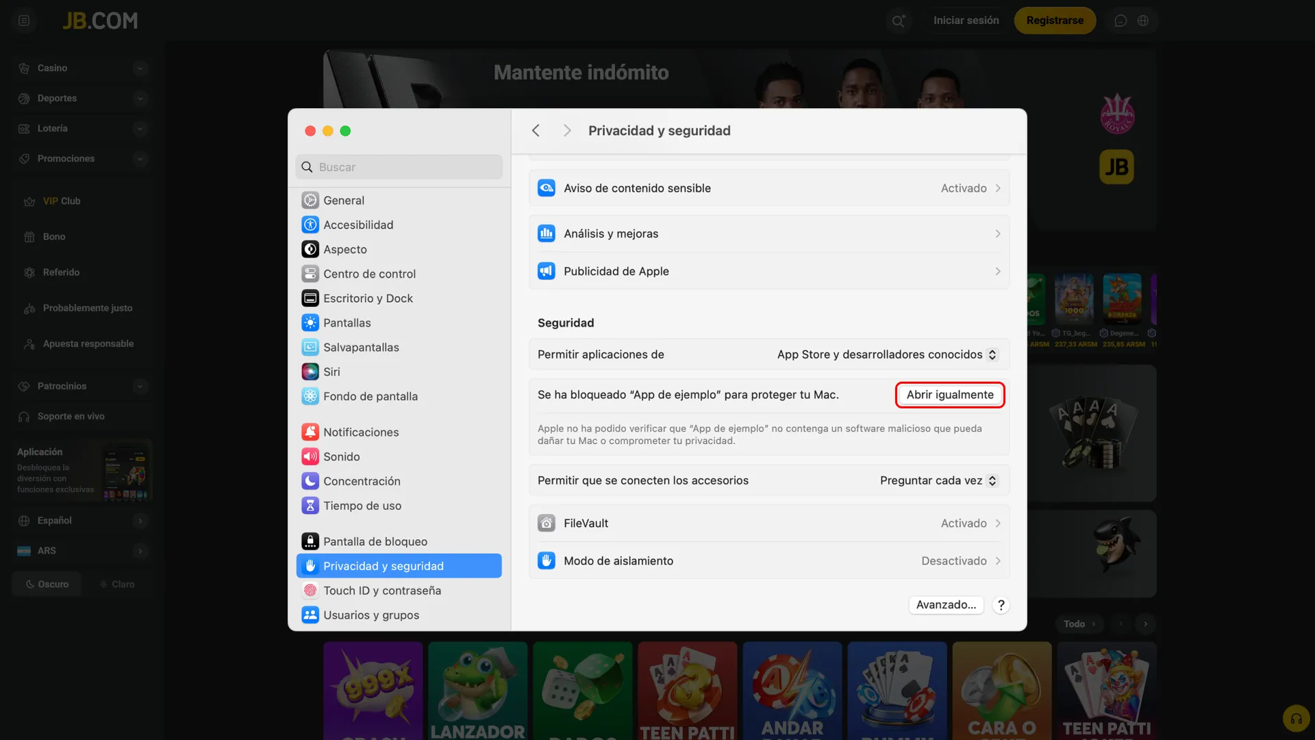Click the Modo de aislamiento hand icon
The width and height of the screenshot is (1315, 740).
(546, 561)
